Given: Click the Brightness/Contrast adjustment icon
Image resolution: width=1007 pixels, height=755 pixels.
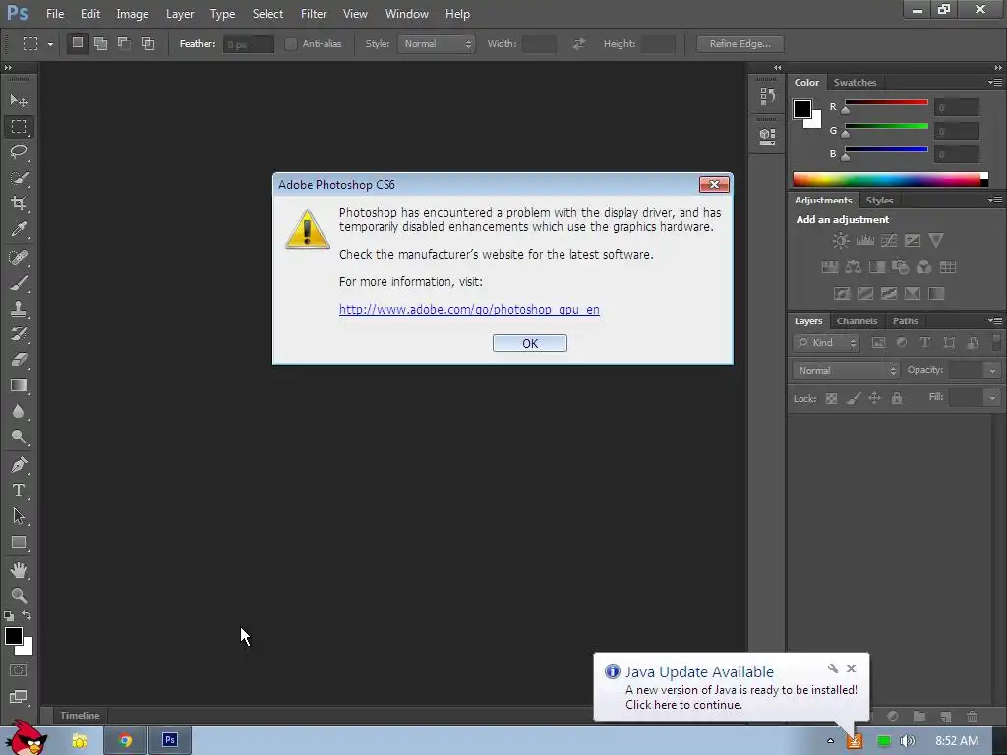Looking at the screenshot, I should (841, 241).
